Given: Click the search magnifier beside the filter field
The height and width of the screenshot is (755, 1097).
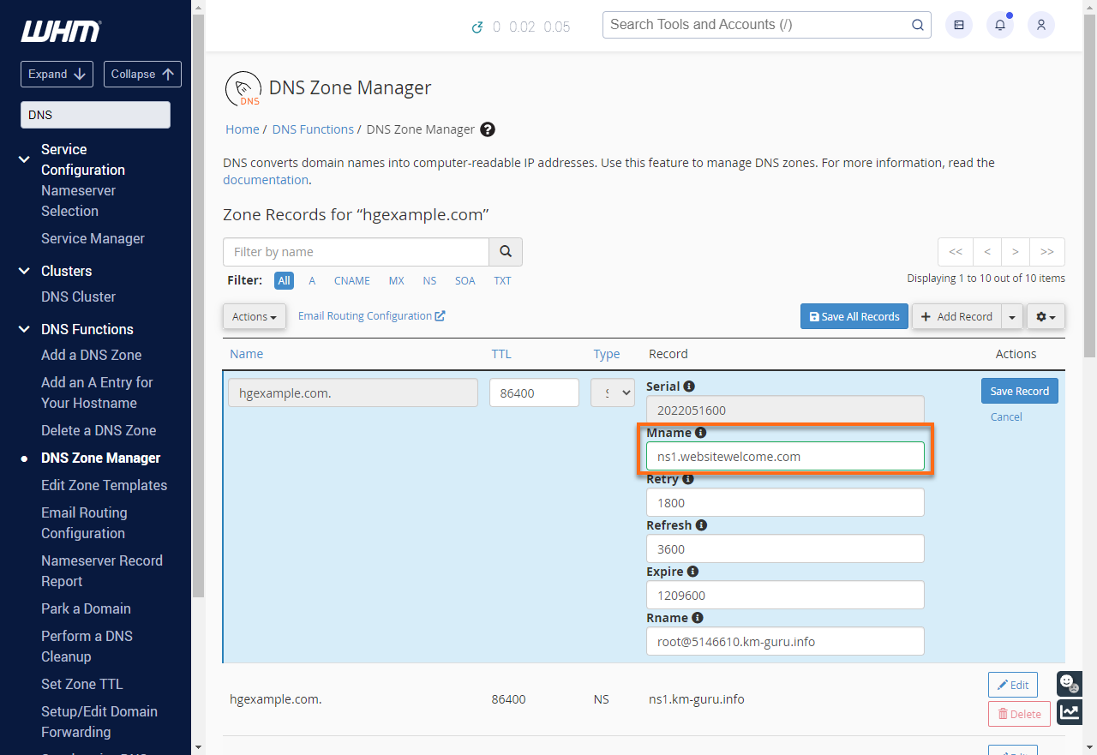Looking at the screenshot, I should point(506,251).
